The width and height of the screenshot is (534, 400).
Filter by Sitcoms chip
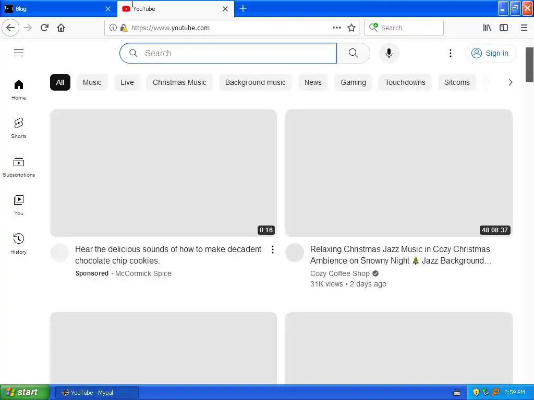click(457, 82)
